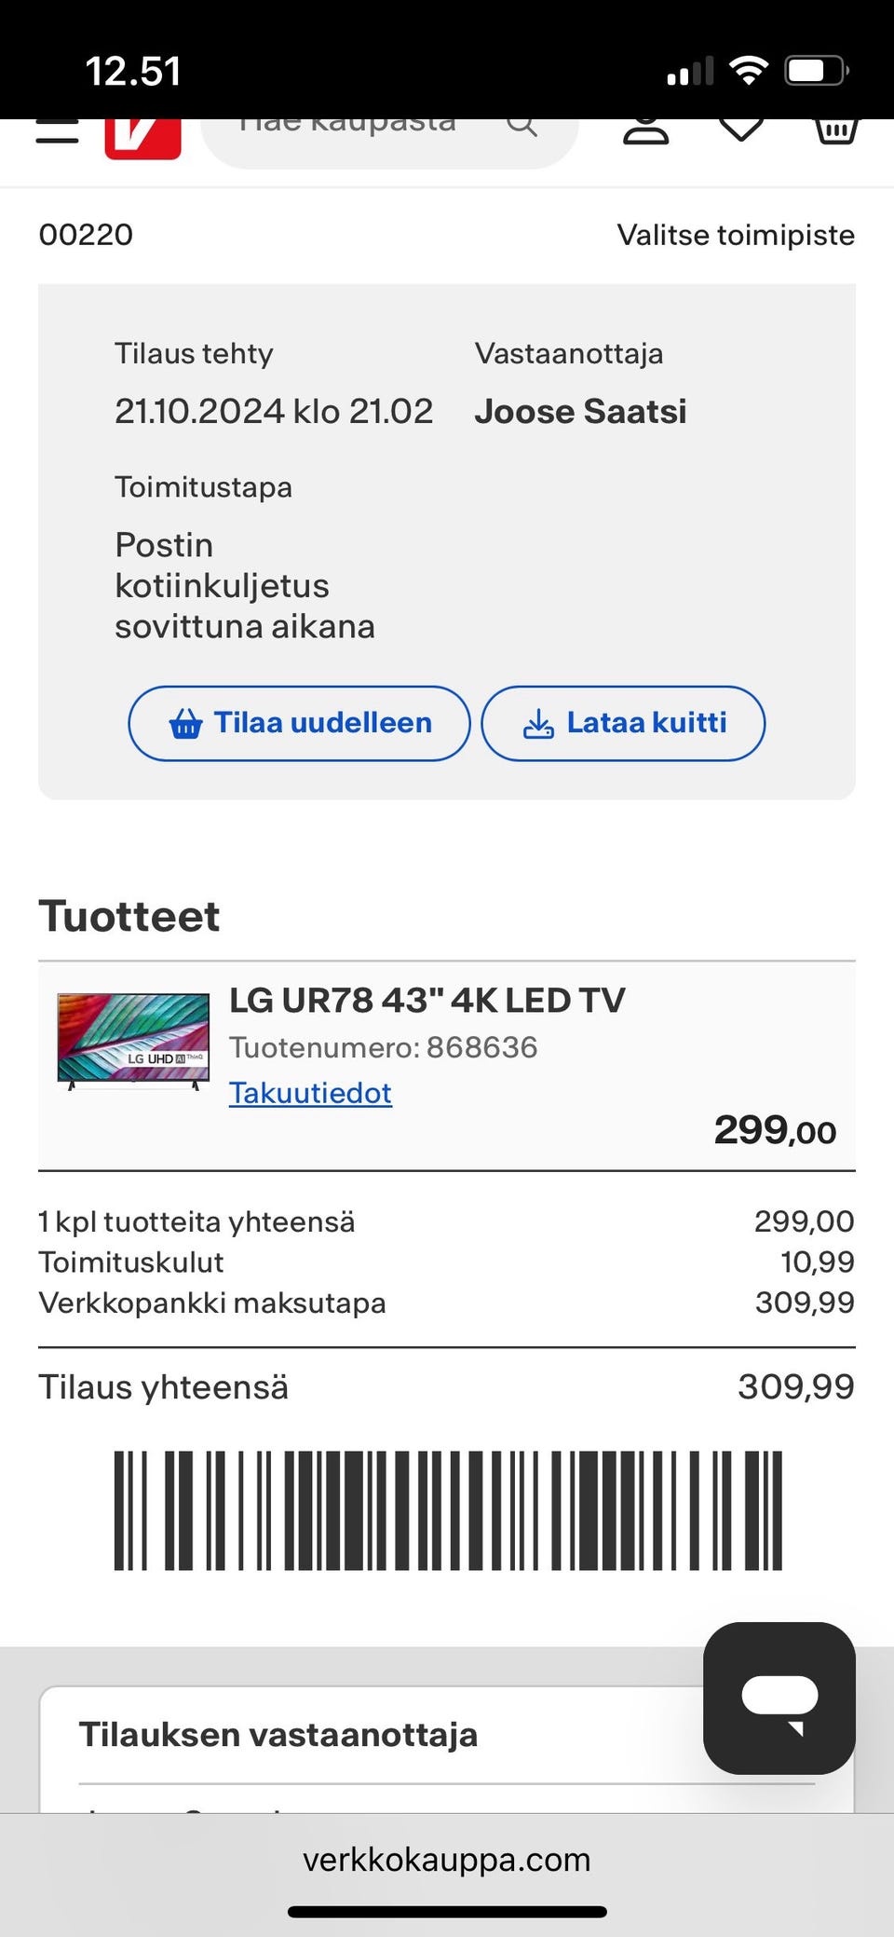894x1937 pixels.
Task: Click "Valitse toimipiste" link
Action: pos(735,235)
